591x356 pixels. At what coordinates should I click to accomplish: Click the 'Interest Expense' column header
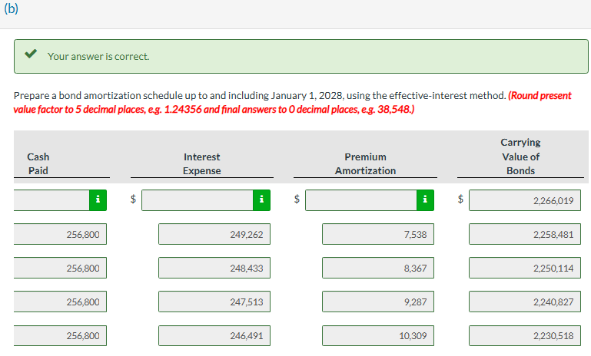(201, 163)
